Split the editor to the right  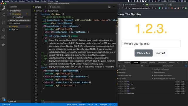point(109,7)
